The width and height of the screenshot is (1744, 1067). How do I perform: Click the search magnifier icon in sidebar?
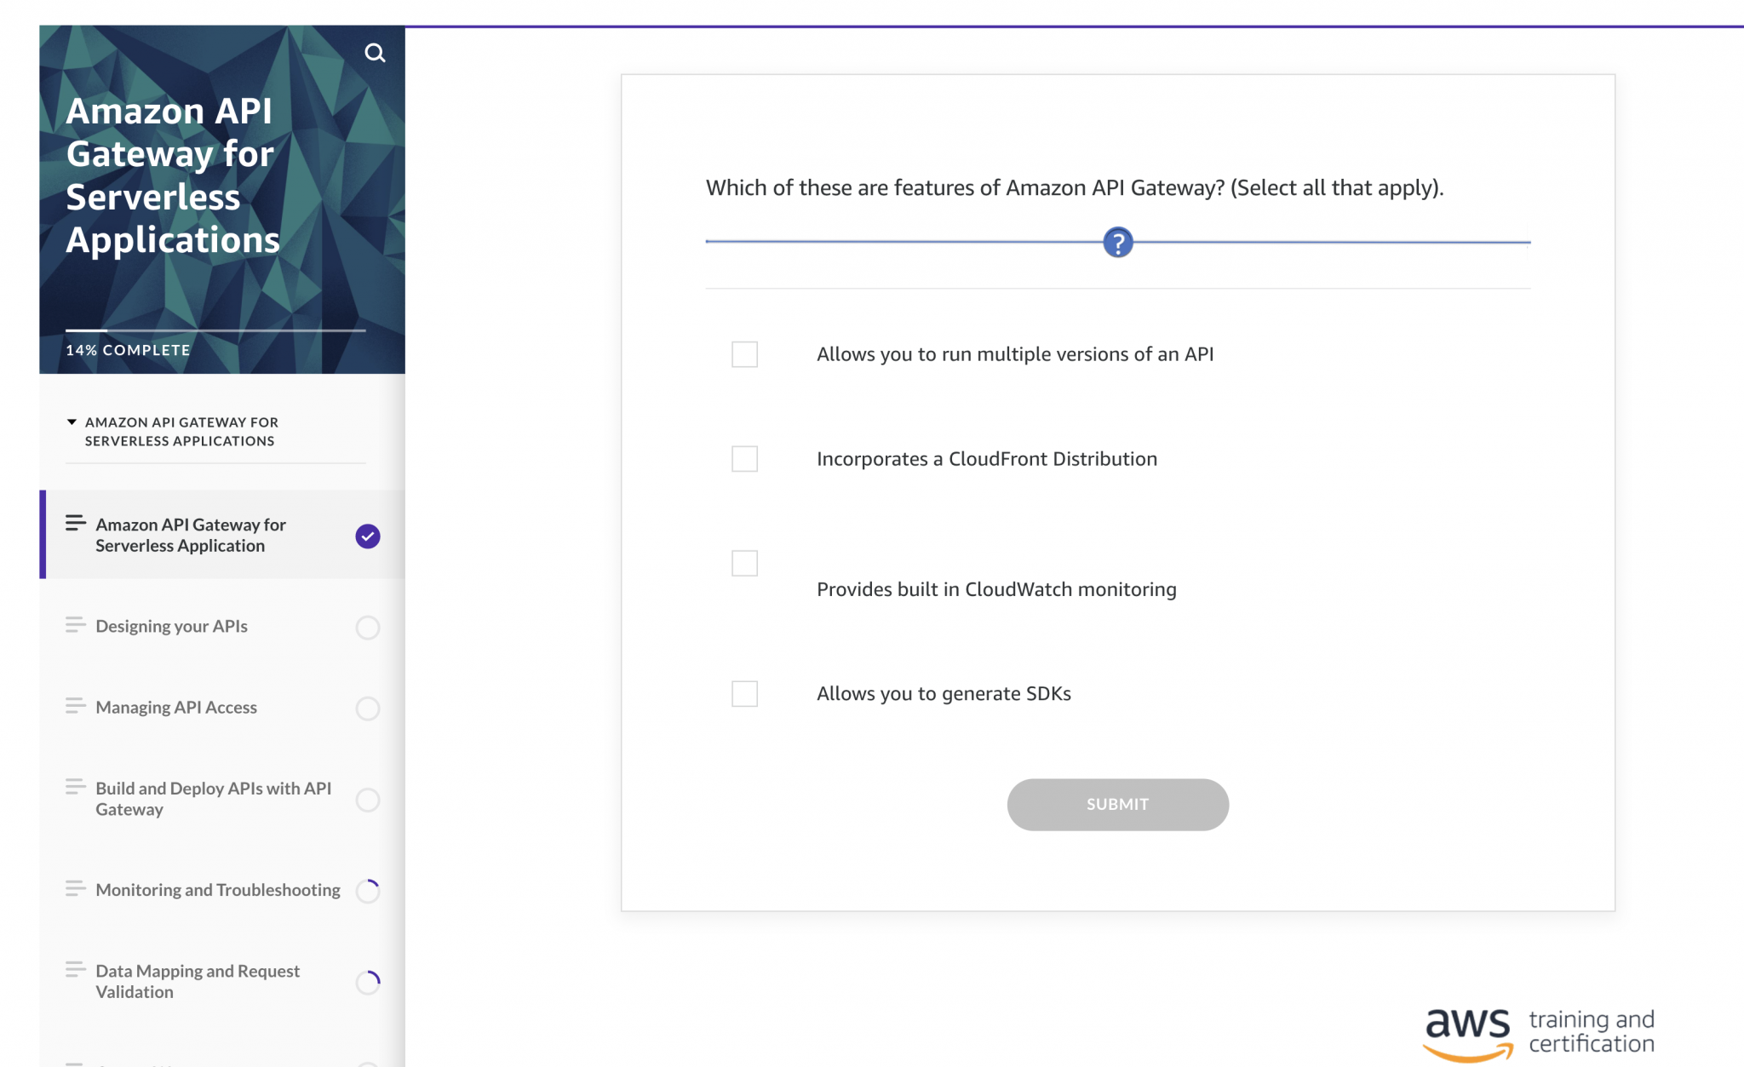[375, 53]
